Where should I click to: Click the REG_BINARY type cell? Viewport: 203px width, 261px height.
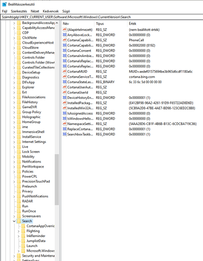point(105,82)
